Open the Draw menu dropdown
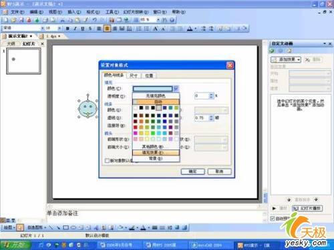The height and width of the screenshot is (250, 334). coord(9,227)
